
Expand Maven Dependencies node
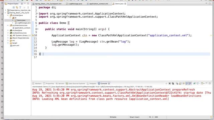tap(8, 38)
